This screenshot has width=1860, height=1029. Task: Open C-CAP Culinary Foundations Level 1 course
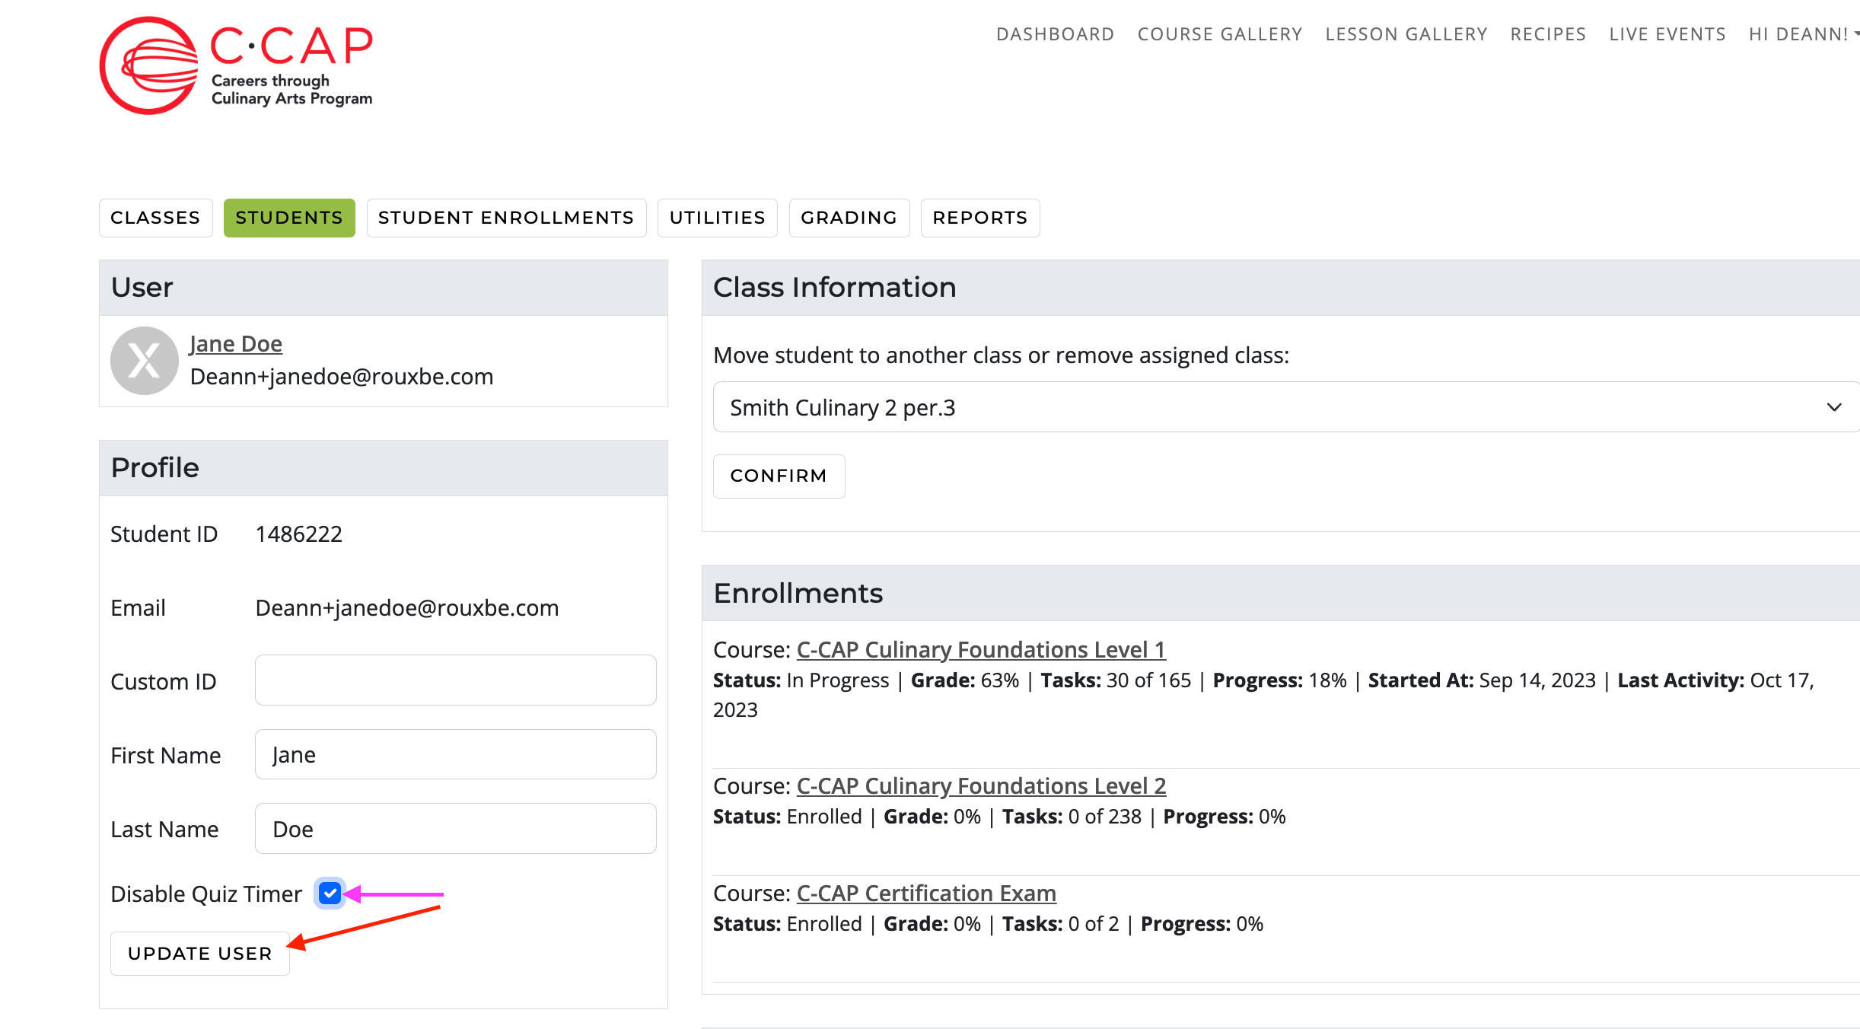pyautogui.click(x=981, y=649)
